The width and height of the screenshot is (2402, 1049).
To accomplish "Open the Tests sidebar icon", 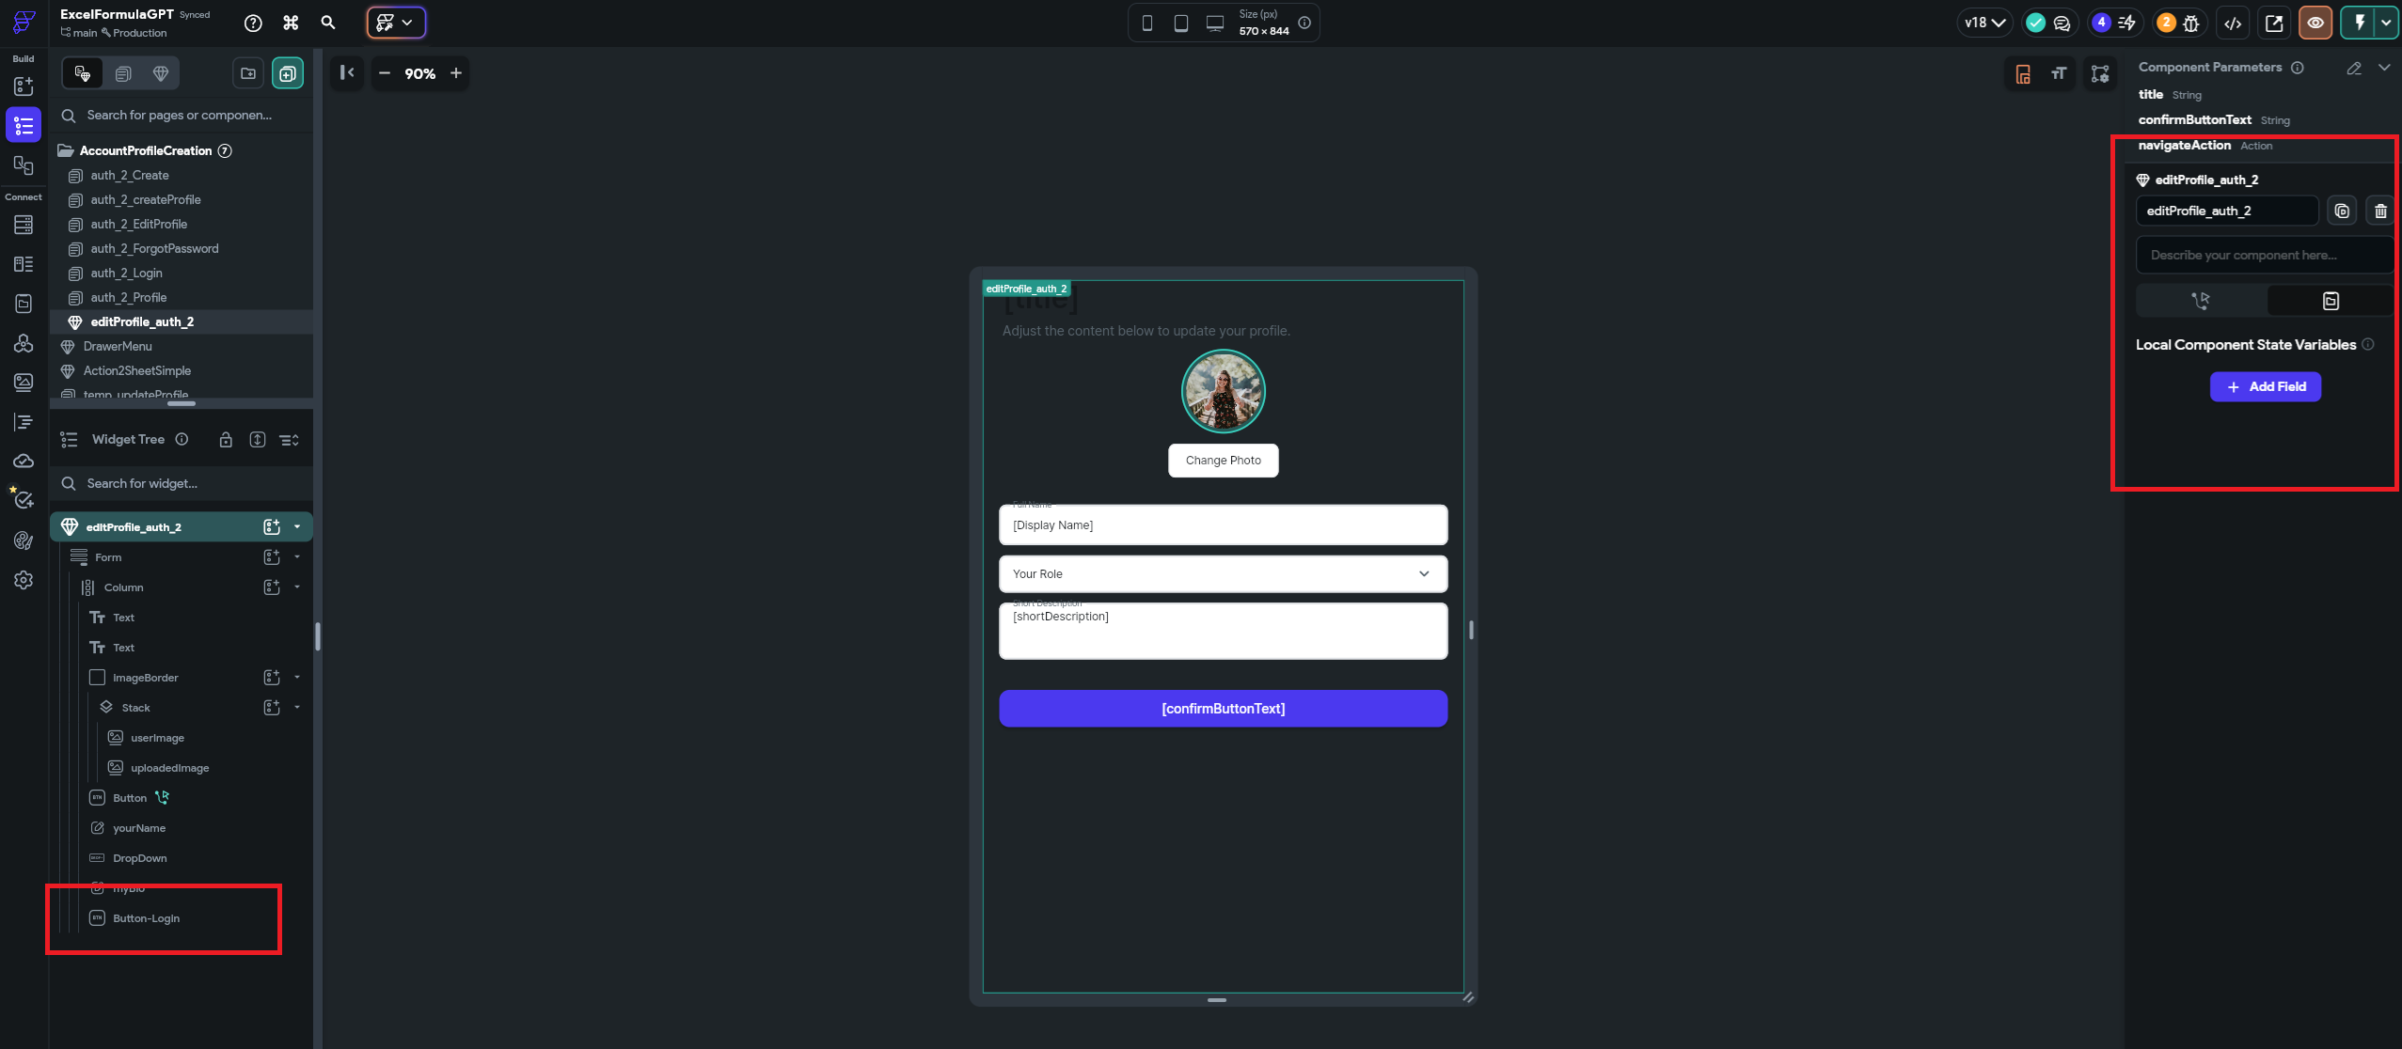I will pyautogui.click(x=24, y=500).
